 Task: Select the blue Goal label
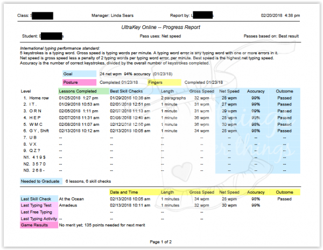[x=68, y=74]
